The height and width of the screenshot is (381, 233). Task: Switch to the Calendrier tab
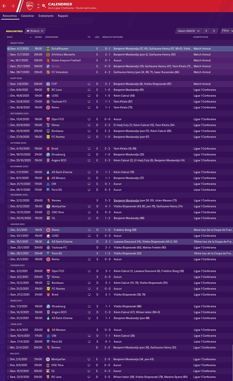tap(28, 16)
